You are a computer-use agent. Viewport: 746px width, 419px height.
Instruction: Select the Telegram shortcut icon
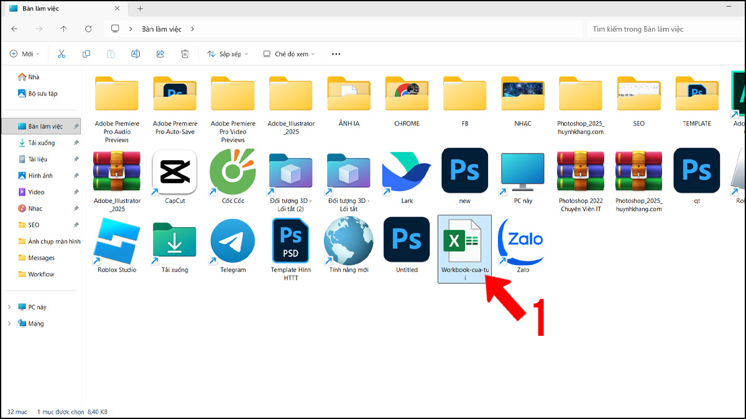tap(233, 246)
